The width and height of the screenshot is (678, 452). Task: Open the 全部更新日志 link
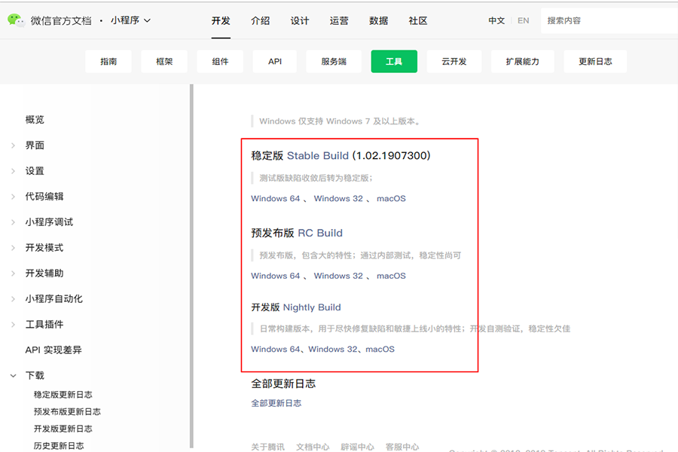click(x=276, y=403)
